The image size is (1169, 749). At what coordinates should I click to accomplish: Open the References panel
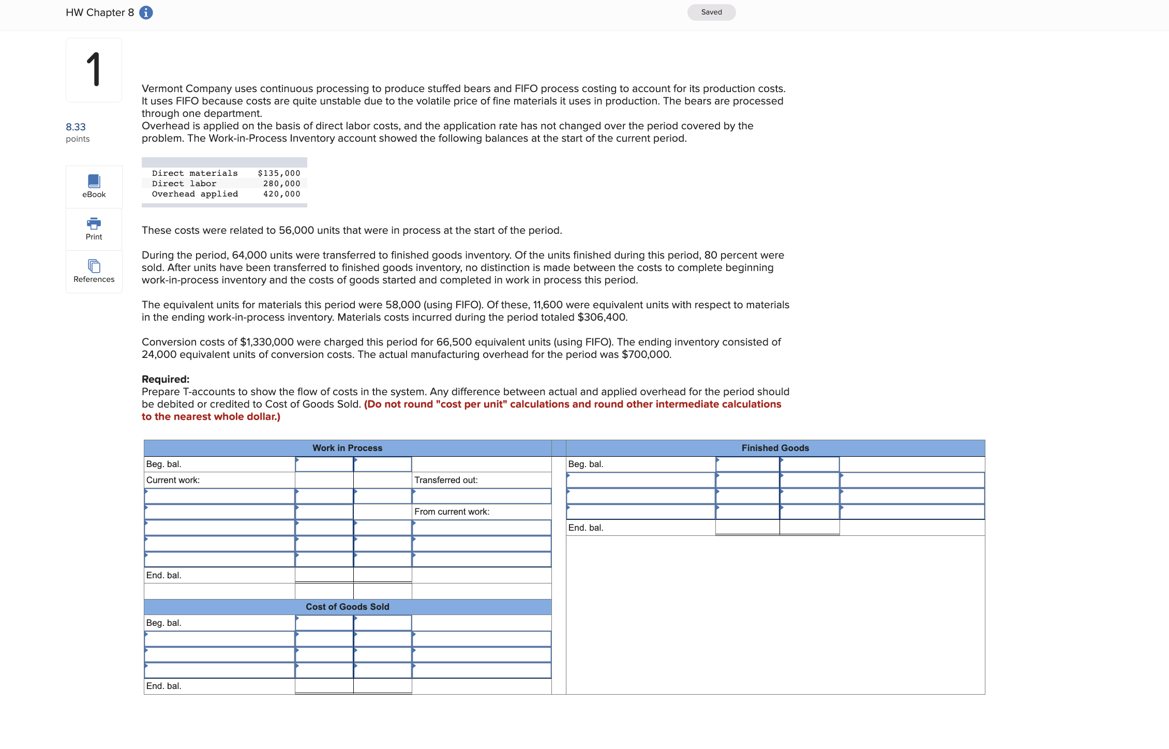[x=94, y=271]
